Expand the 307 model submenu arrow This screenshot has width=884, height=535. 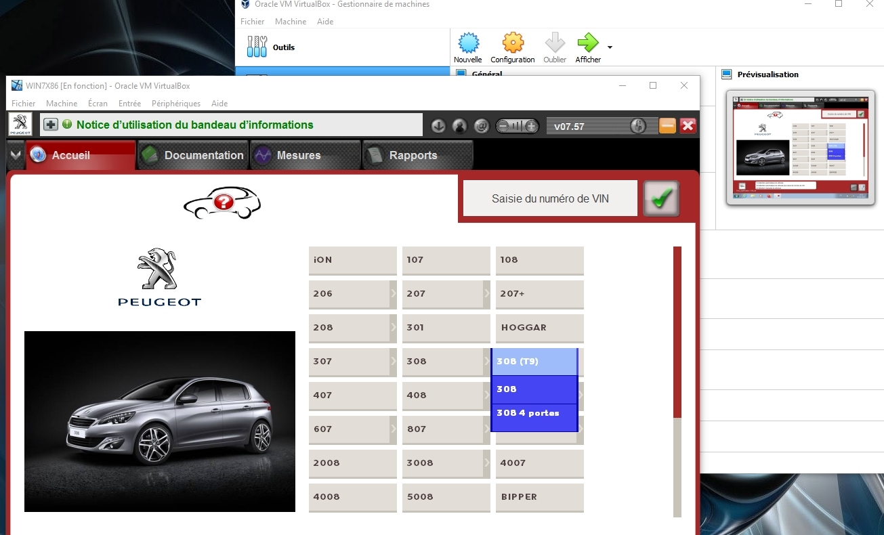click(393, 361)
